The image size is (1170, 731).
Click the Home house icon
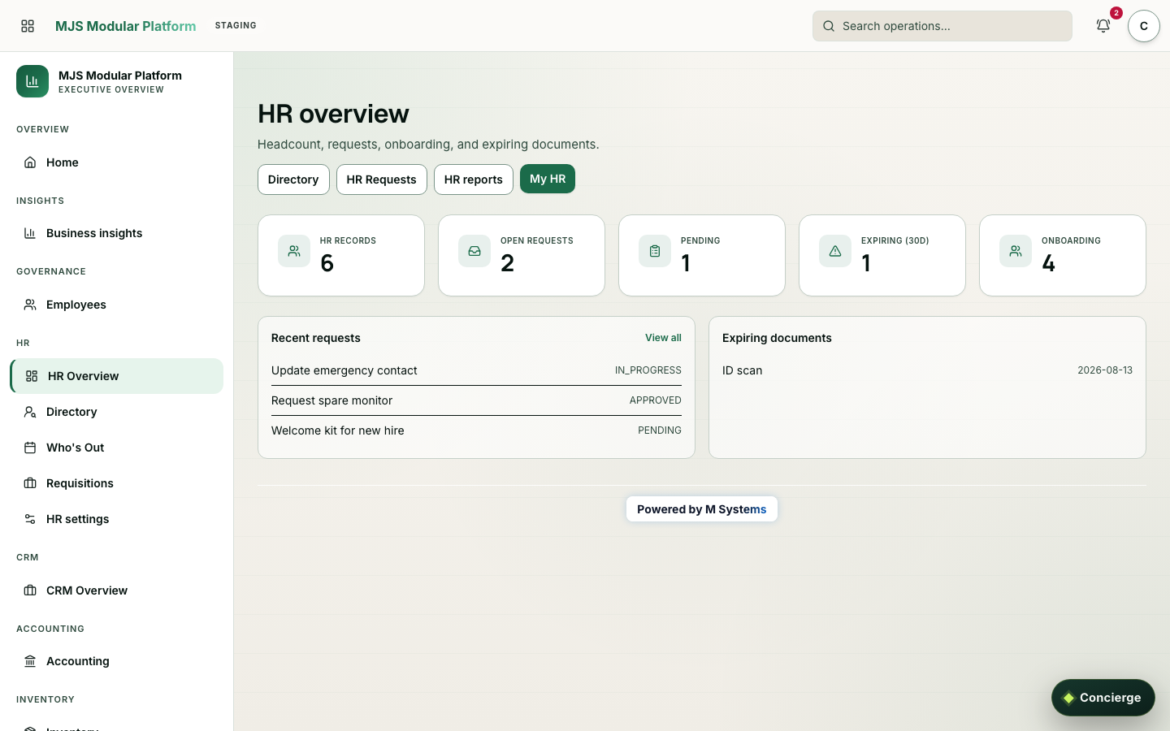pos(30,162)
